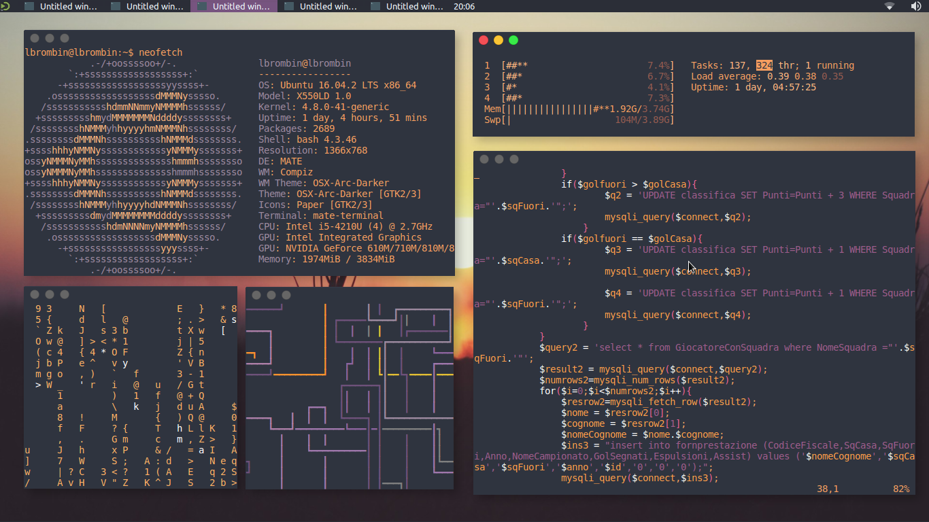Image resolution: width=929 pixels, height=522 pixels.
Task: Click htop CPU 2 meter showing 6.7%
Action: click(579, 76)
